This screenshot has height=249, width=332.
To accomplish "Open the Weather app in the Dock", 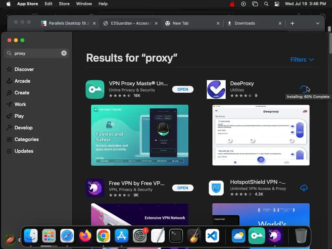I will point(239,236).
